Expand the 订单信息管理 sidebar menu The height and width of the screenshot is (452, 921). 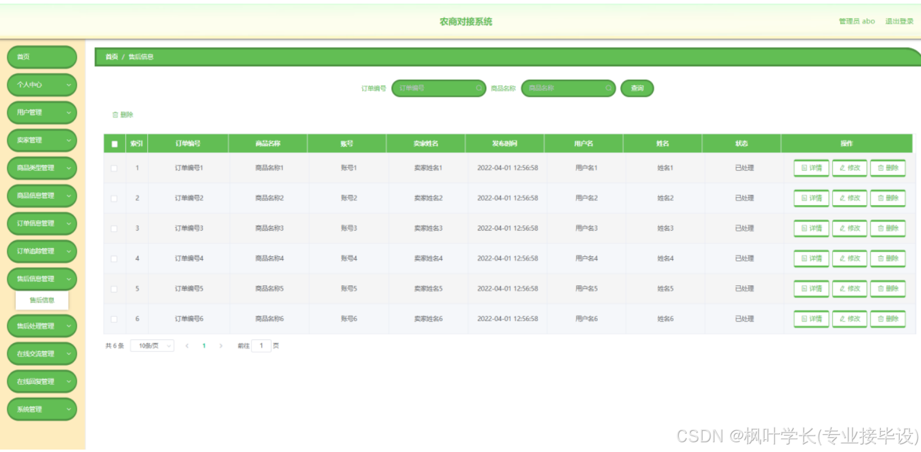point(42,223)
